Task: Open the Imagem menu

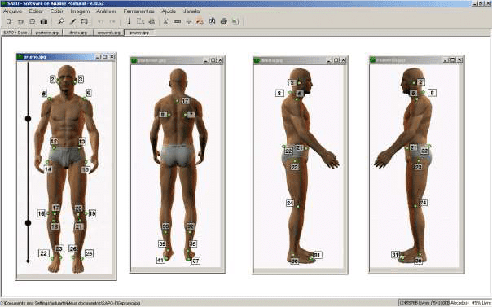Action: 80,11
